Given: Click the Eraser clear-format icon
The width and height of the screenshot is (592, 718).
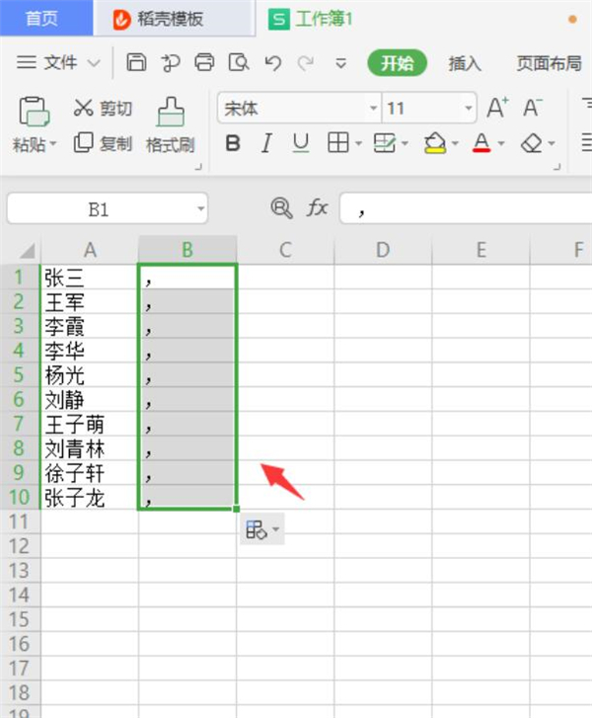Looking at the screenshot, I should (531, 144).
